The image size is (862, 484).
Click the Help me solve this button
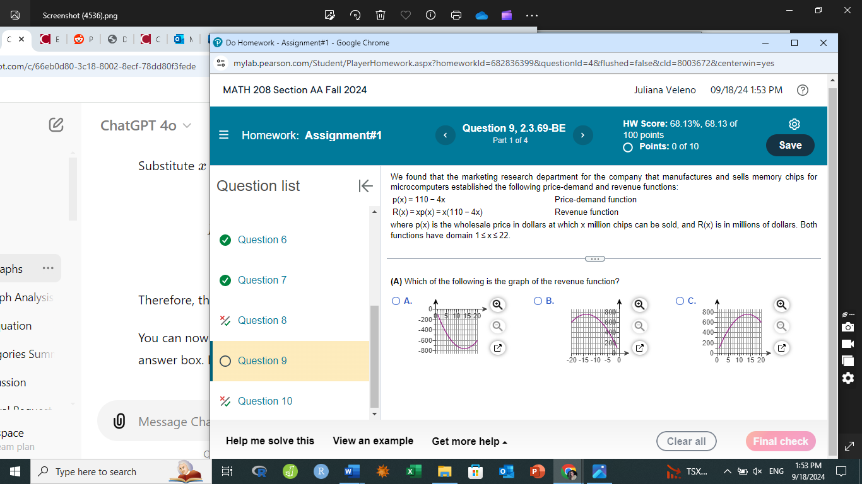tap(270, 441)
